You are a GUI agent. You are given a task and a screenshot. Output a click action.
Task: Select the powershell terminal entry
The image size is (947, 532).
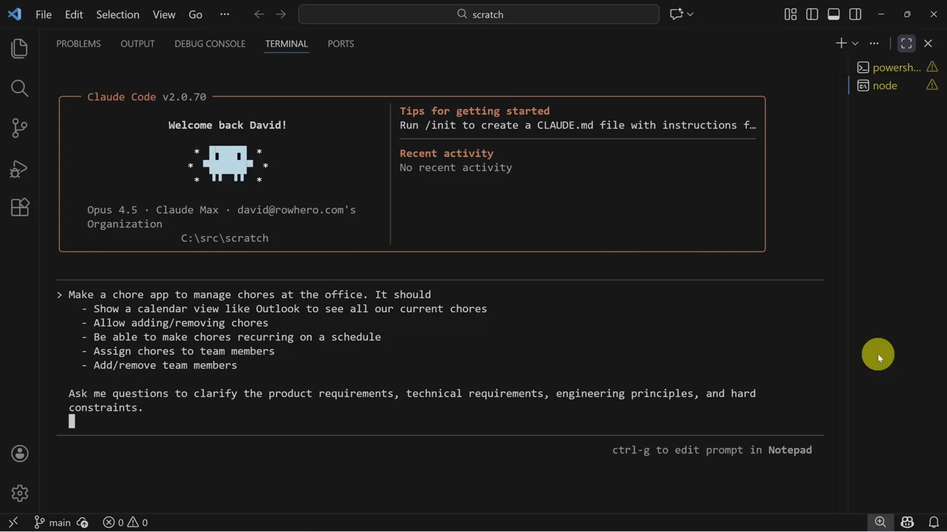[896, 67]
